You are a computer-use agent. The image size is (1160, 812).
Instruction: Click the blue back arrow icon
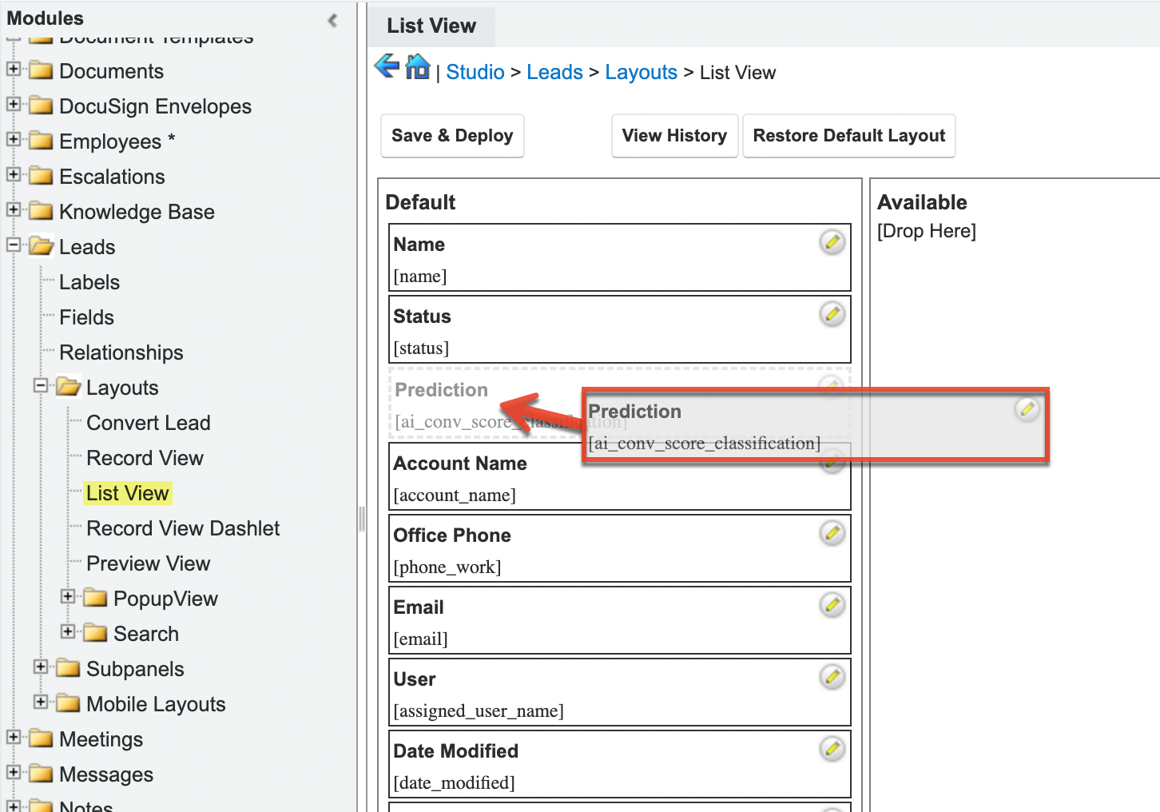387,66
